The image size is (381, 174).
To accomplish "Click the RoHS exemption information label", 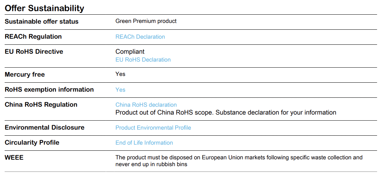I will point(49,90).
